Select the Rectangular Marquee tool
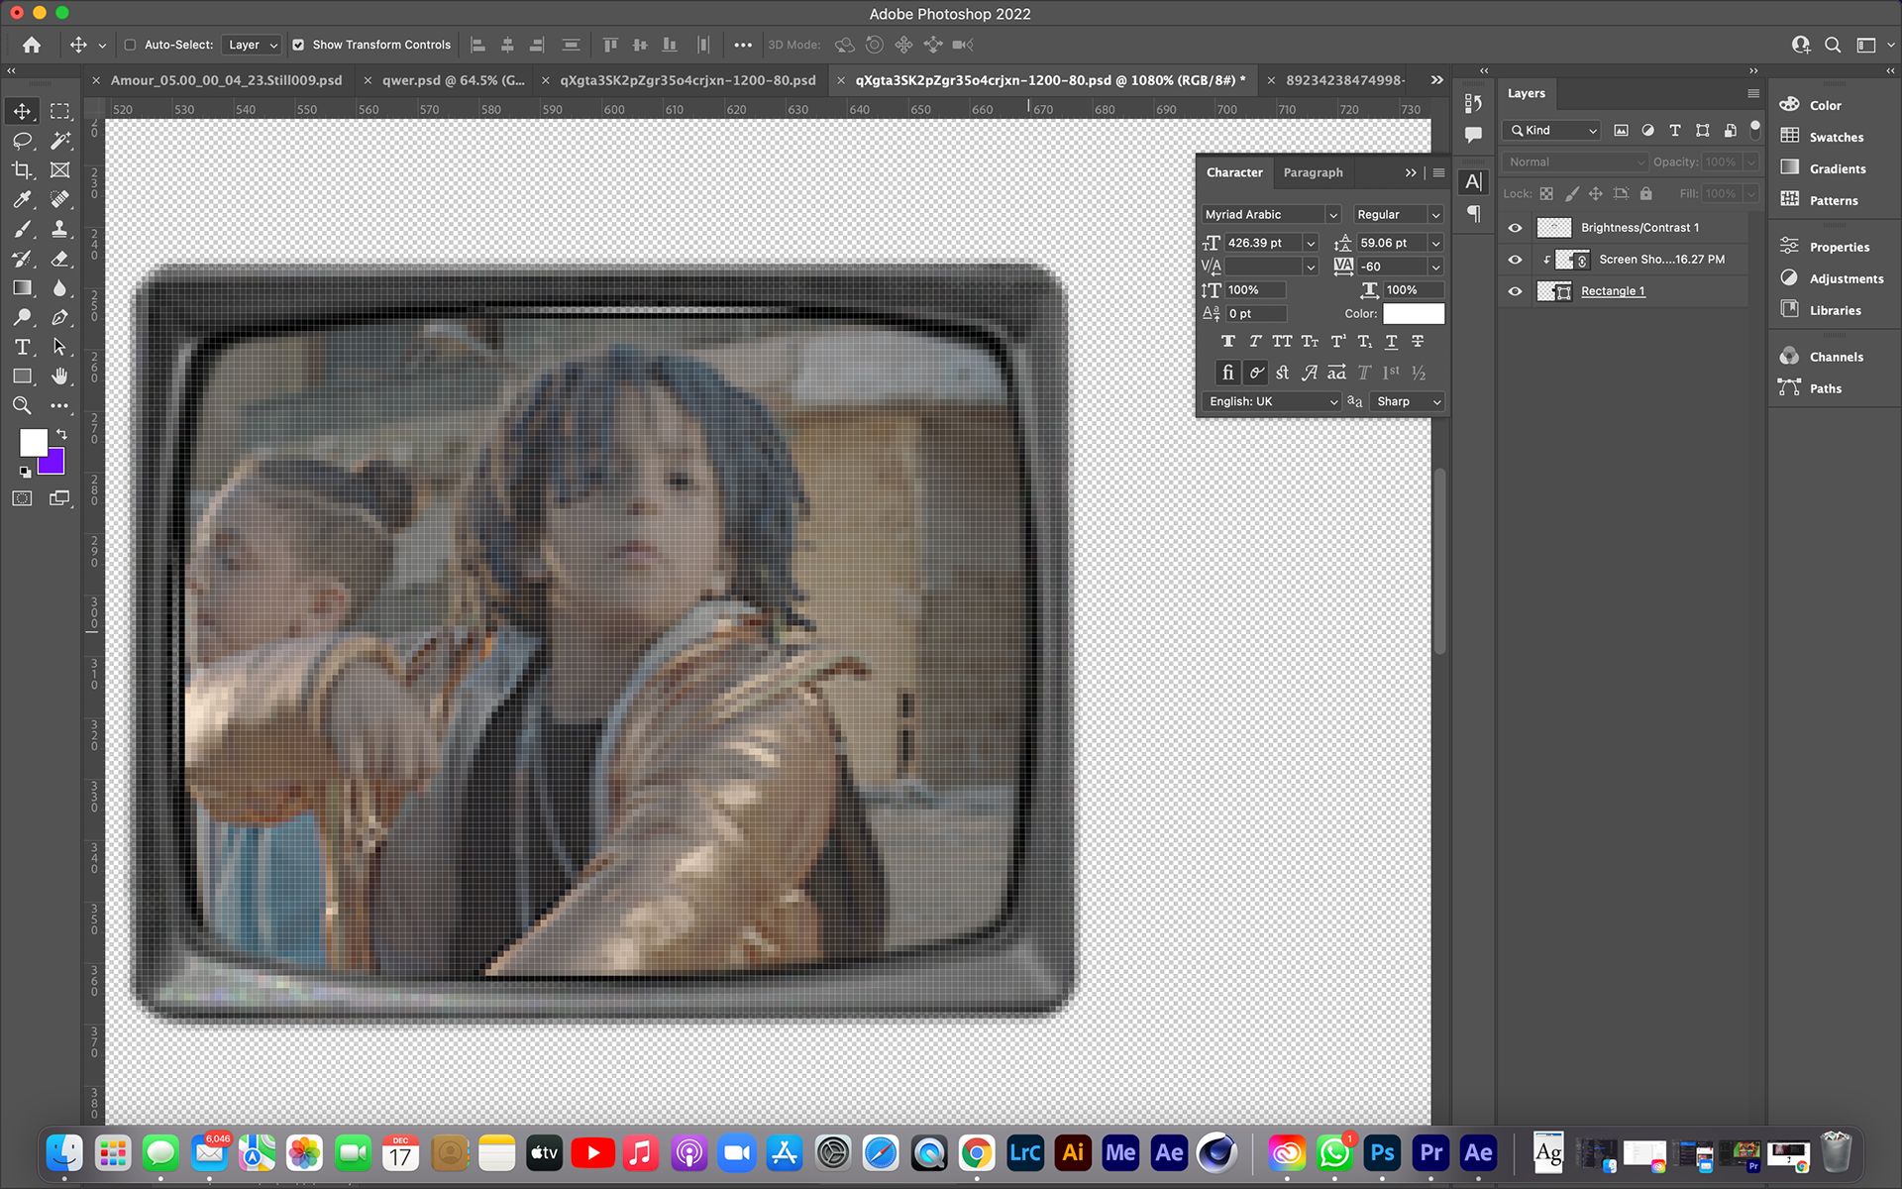Viewport: 1902px width, 1189px height. 60,111
